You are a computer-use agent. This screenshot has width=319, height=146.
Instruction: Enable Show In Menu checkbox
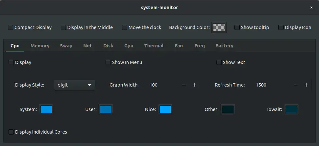tap(108, 62)
